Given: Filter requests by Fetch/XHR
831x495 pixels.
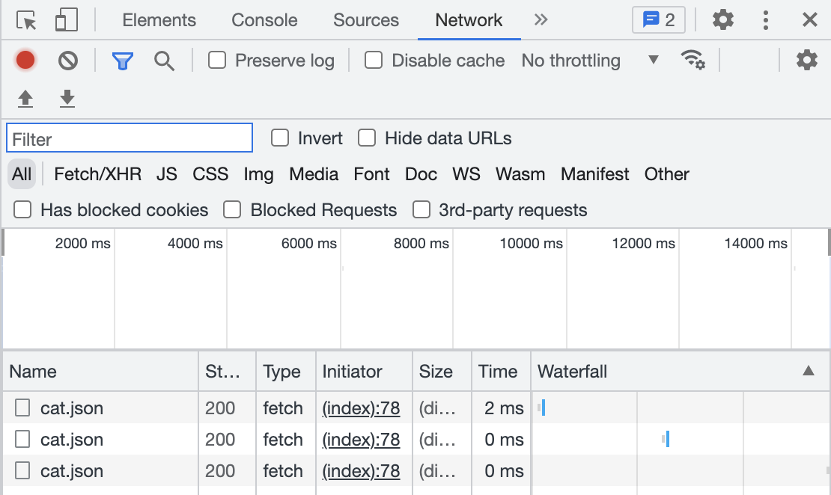Looking at the screenshot, I should 97,174.
